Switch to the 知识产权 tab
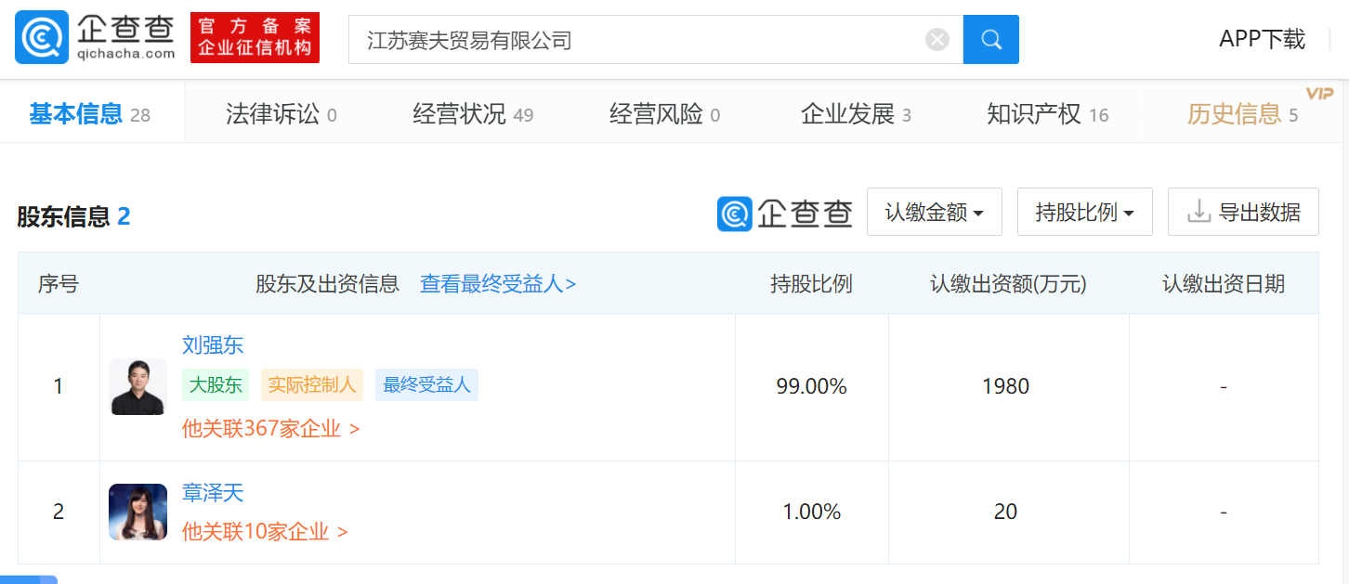The width and height of the screenshot is (1349, 584). pos(1048,114)
